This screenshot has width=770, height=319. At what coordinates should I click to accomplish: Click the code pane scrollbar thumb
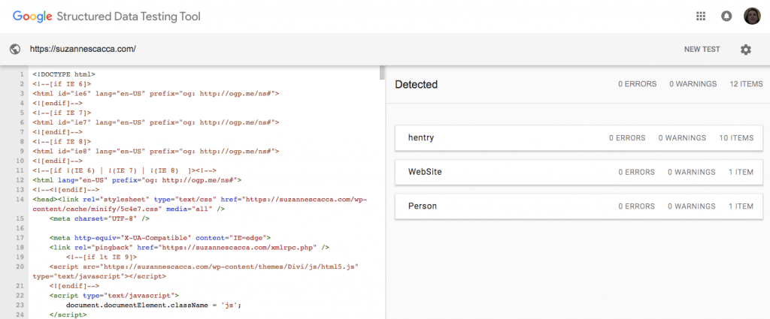[x=382, y=73]
